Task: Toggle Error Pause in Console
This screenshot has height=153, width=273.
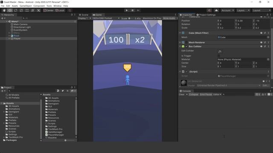Action: click(x=206, y=94)
